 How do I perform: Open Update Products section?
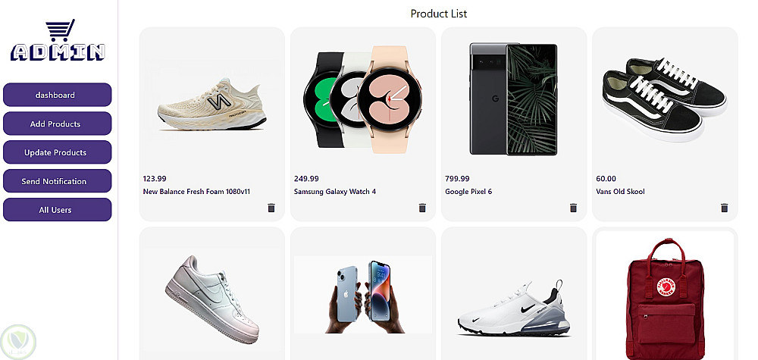pyautogui.click(x=57, y=152)
